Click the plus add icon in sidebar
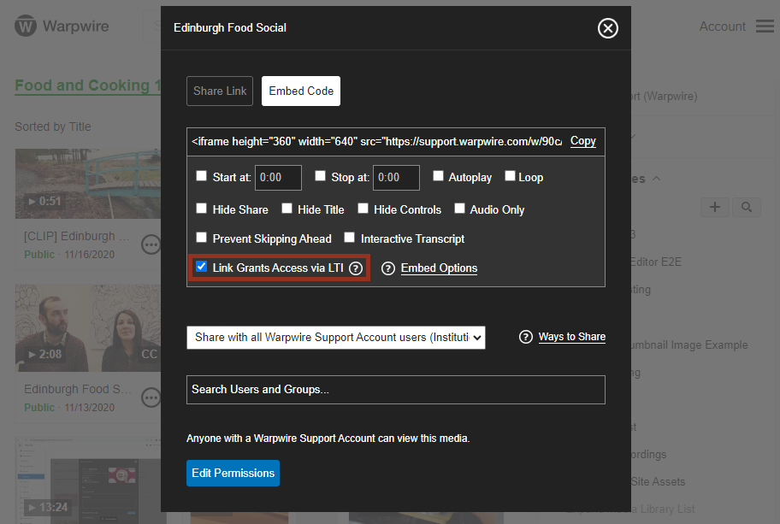This screenshot has width=780, height=524. pyautogui.click(x=715, y=207)
